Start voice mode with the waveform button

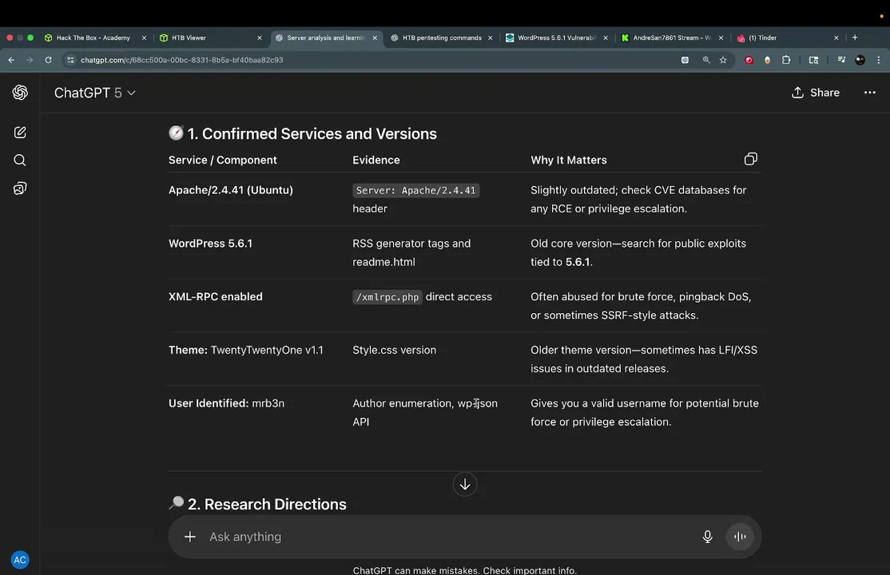[740, 537]
